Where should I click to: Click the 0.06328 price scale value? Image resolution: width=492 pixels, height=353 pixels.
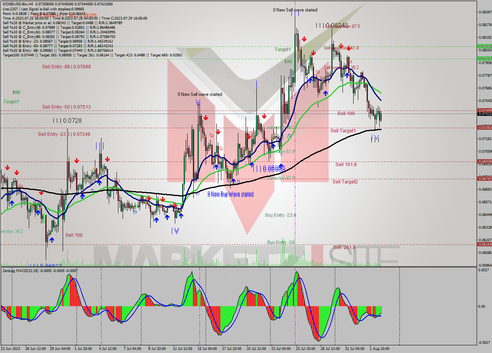[x=485, y=227]
